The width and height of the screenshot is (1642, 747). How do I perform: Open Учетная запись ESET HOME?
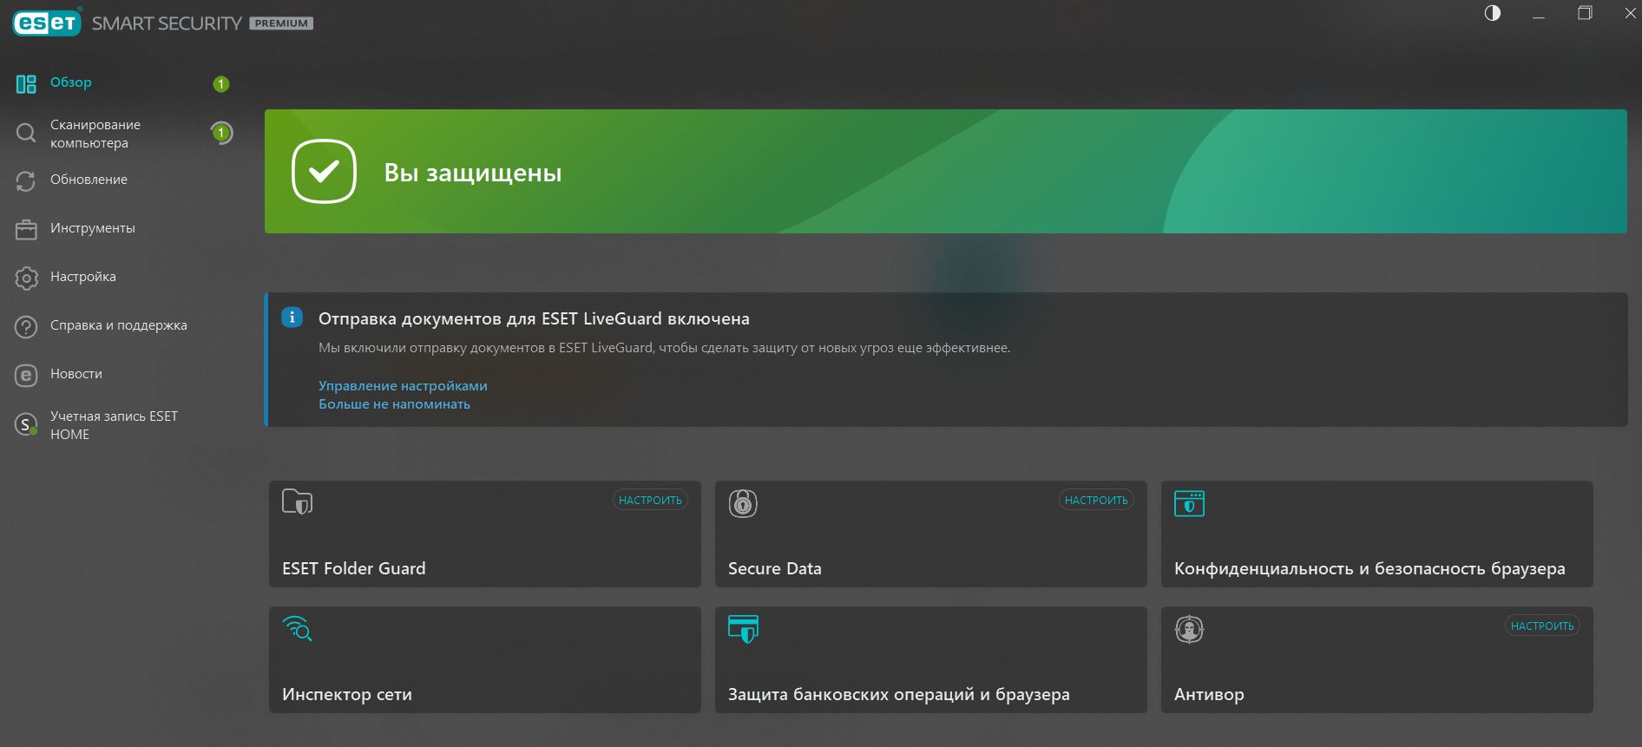point(113,425)
